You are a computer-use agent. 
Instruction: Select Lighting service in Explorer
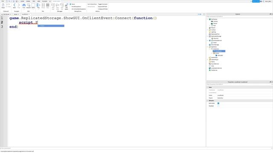[x=213, y=32]
